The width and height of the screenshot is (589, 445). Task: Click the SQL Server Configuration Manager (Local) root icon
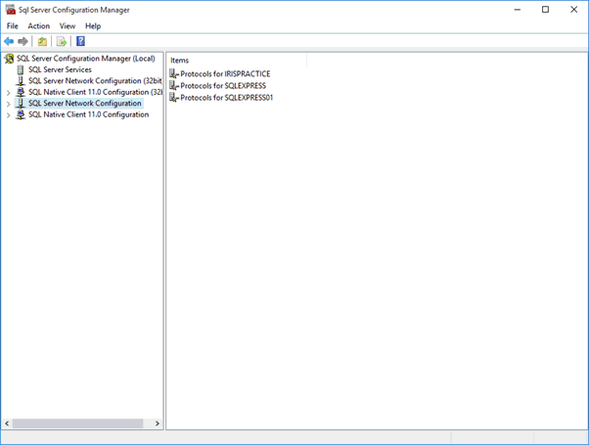point(9,59)
